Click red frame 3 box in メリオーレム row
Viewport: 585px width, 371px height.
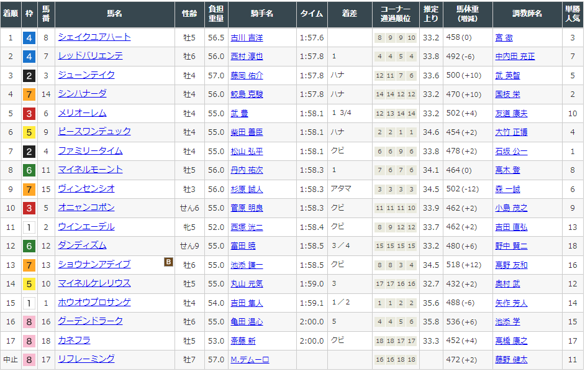tap(29, 114)
